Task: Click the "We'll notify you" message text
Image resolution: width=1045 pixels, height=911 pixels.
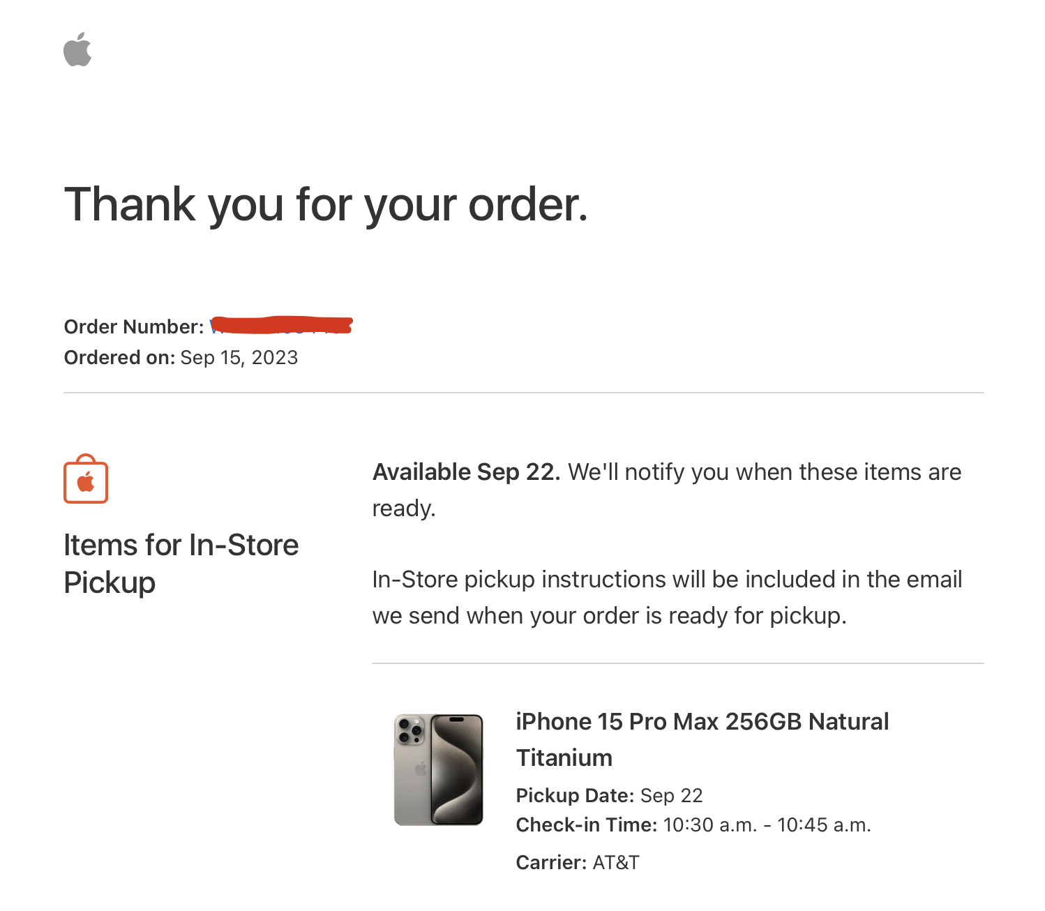Action: 764,472
